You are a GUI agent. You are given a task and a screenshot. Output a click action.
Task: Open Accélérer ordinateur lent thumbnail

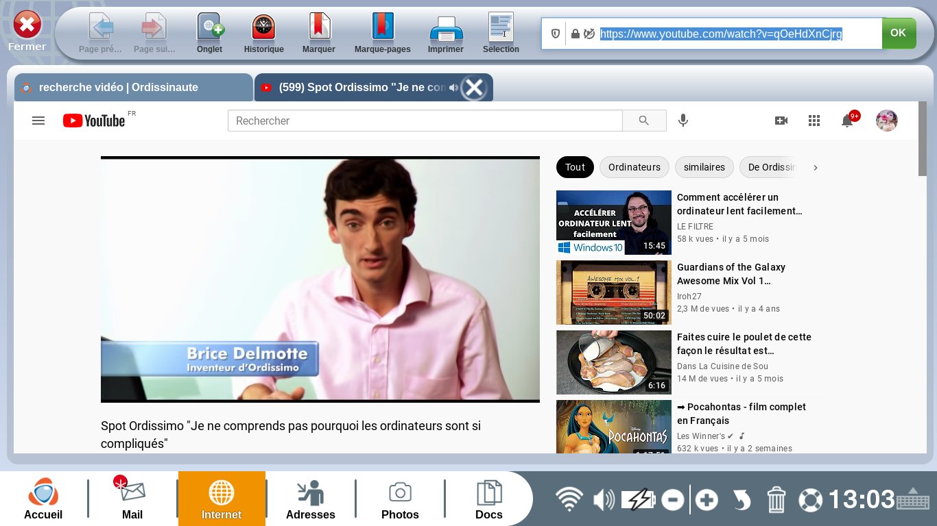[x=614, y=223]
